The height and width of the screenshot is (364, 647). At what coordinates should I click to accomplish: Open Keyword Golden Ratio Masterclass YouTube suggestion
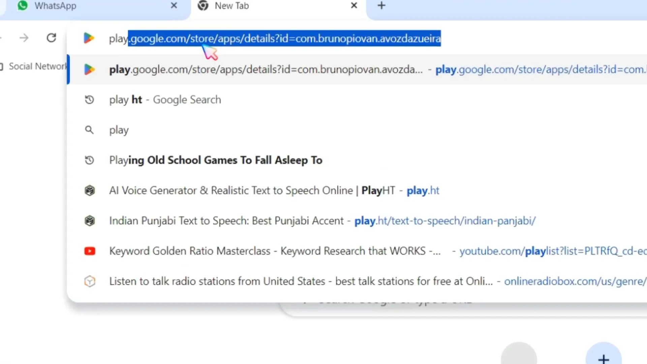tap(357, 251)
